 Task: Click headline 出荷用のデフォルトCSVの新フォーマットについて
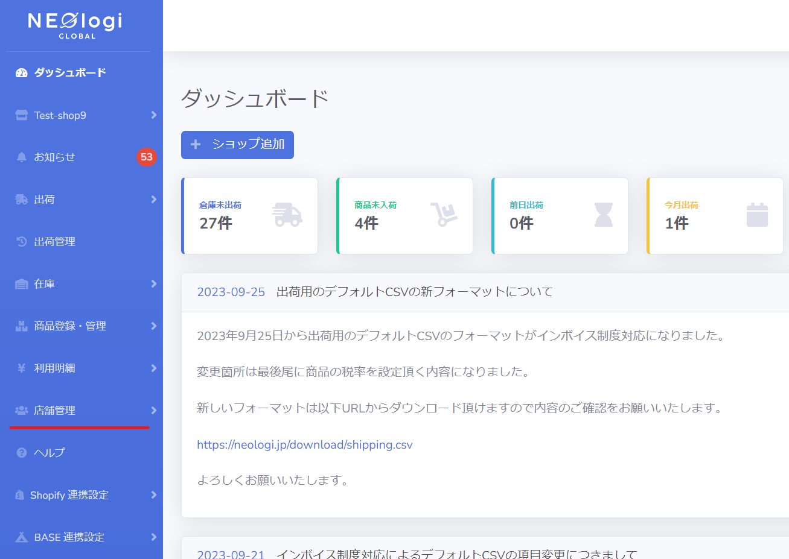[x=415, y=292]
